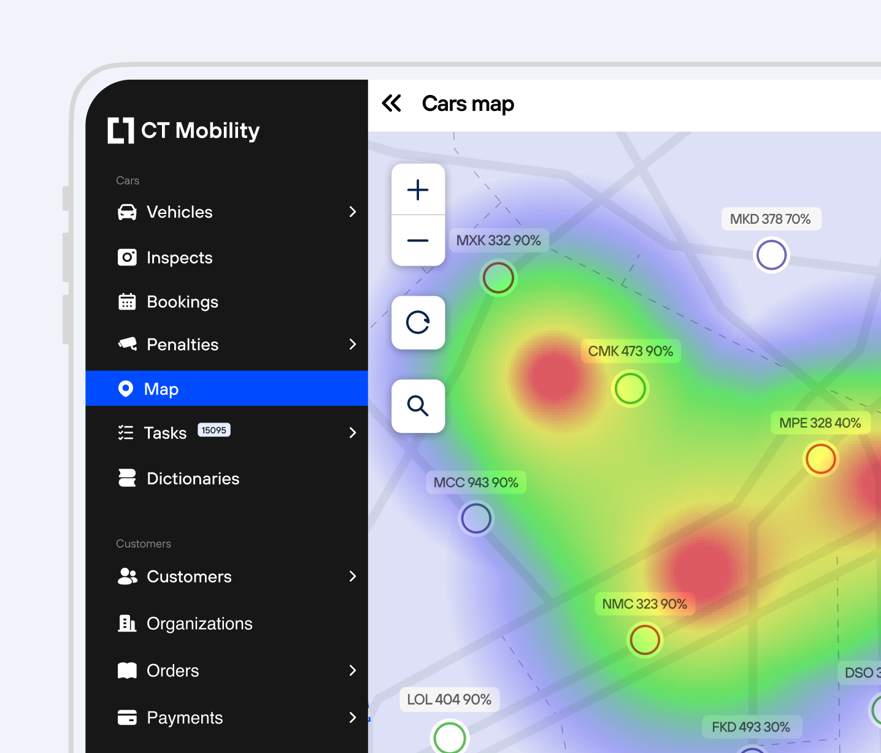Click the Organizations building icon
The image size is (881, 753).
(127, 623)
